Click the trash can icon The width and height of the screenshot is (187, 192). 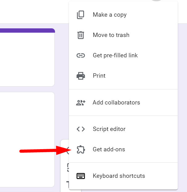pos(81,35)
